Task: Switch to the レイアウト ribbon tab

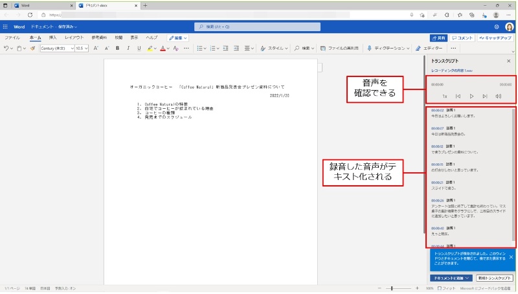Action: 74,38
